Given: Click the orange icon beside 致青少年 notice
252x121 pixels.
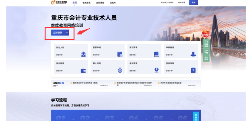Looking at the screenshot, I should click(115, 83).
